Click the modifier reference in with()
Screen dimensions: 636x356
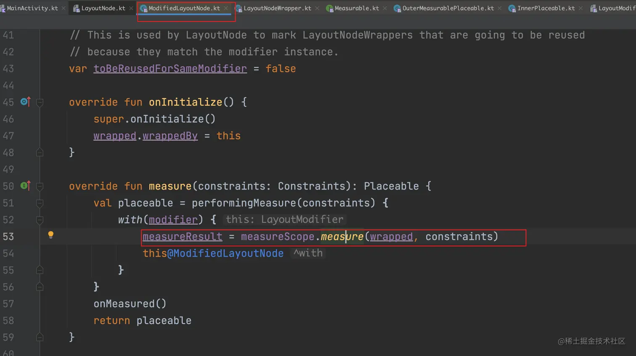point(173,220)
